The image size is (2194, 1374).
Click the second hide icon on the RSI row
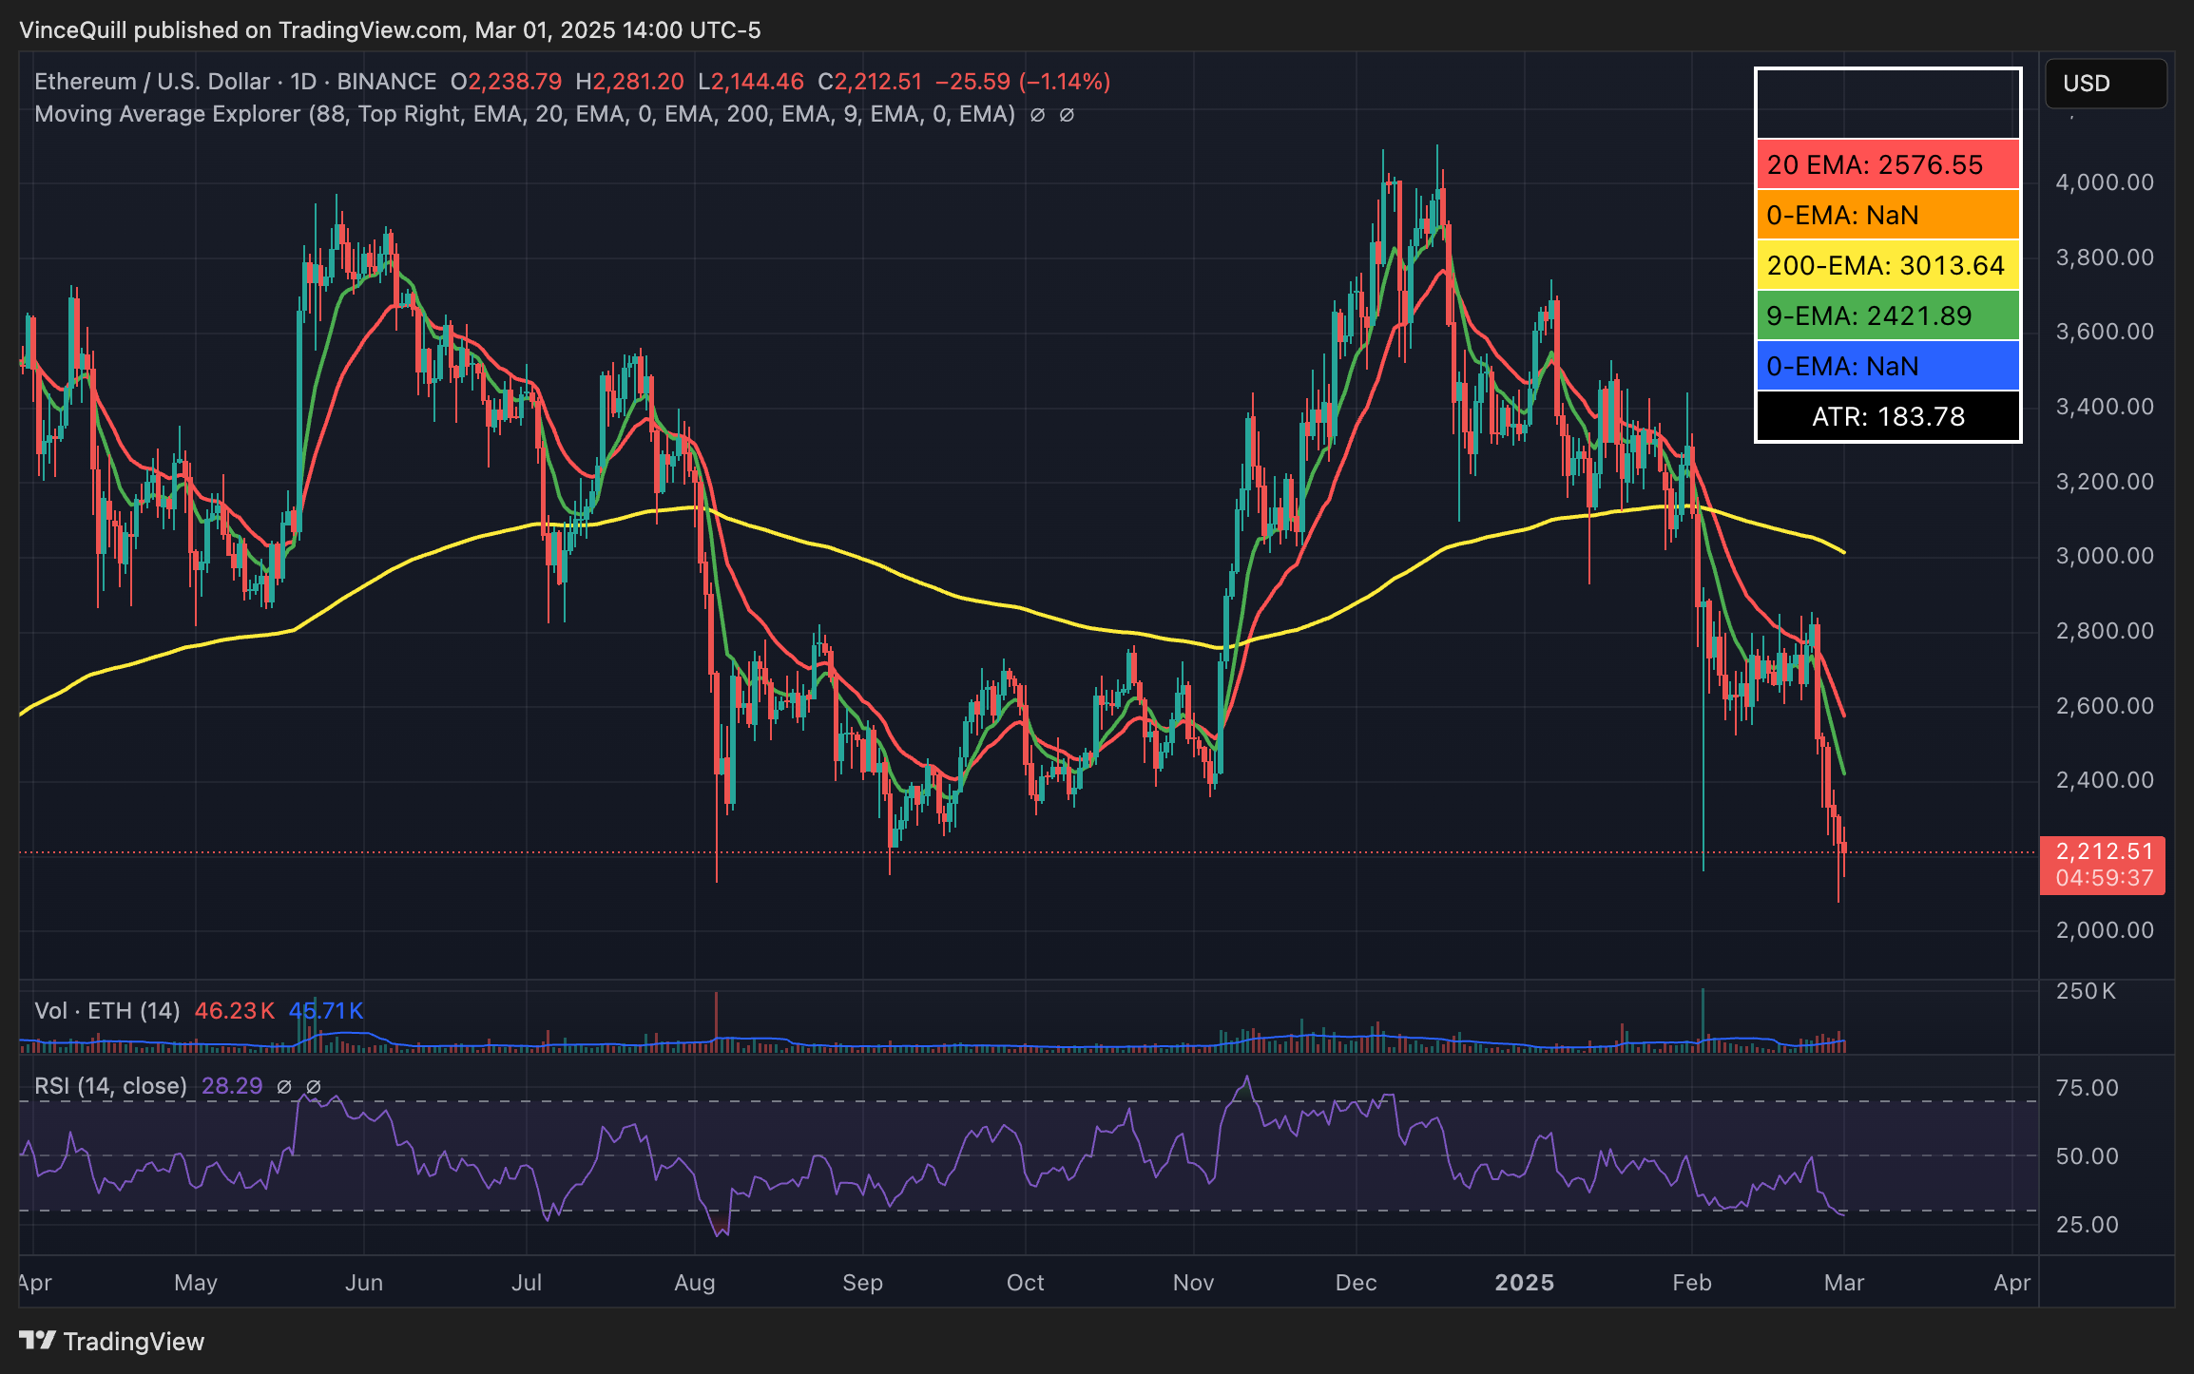tap(314, 1086)
